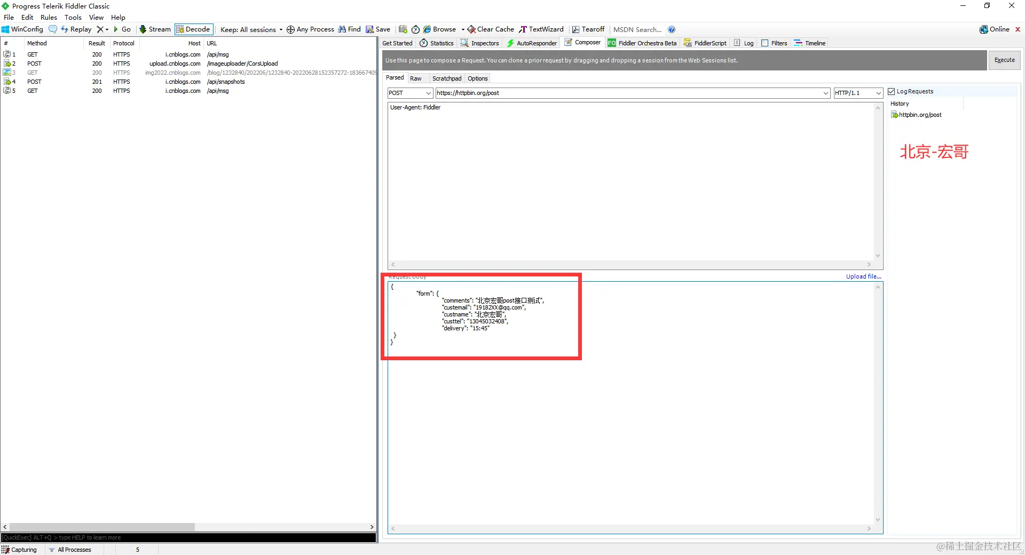Open help blue question mark icon
Viewport: 1025px width, 555px height.
coord(672,29)
